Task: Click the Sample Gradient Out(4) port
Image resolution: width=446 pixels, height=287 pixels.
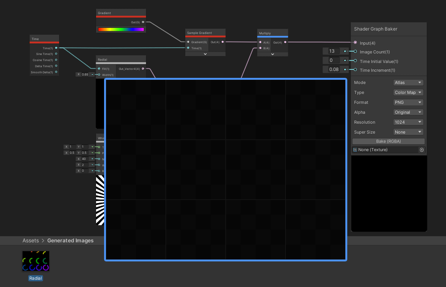Action: click(223, 42)
